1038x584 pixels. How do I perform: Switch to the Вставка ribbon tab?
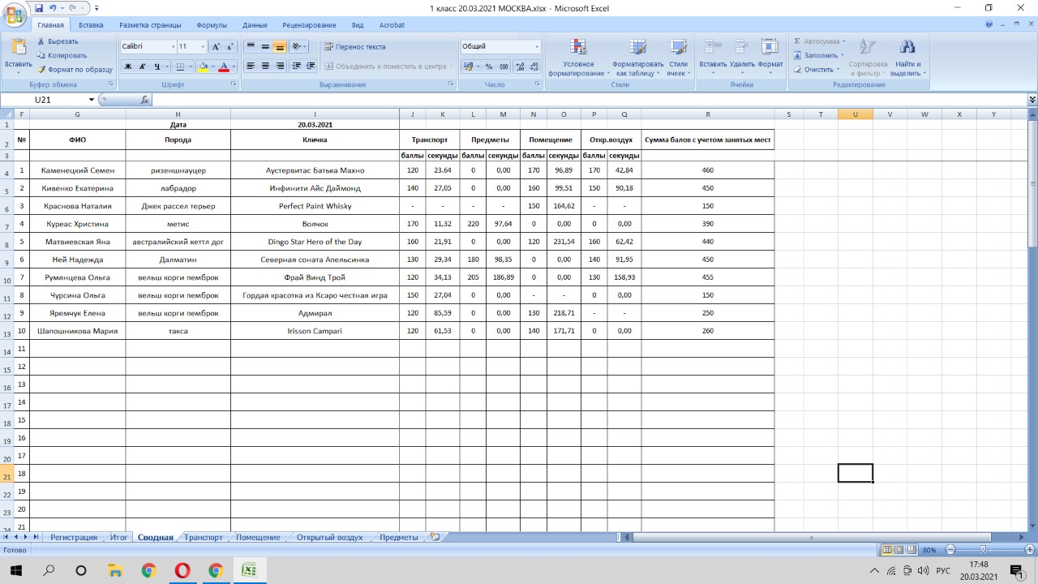coord(91,25)
